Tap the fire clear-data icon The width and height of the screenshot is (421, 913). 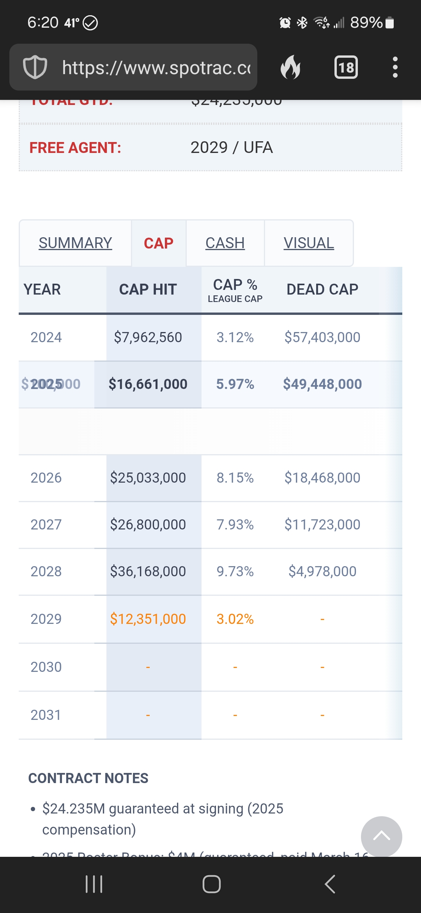(290, 67)
